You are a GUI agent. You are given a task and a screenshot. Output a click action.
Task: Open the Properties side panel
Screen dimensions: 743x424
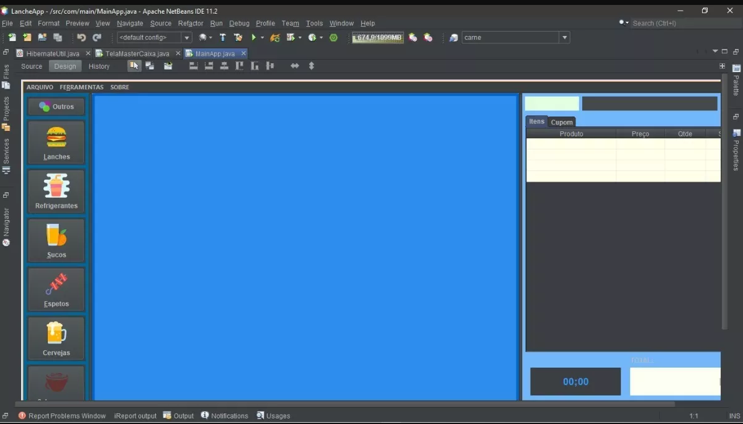(x=736, y=149)
